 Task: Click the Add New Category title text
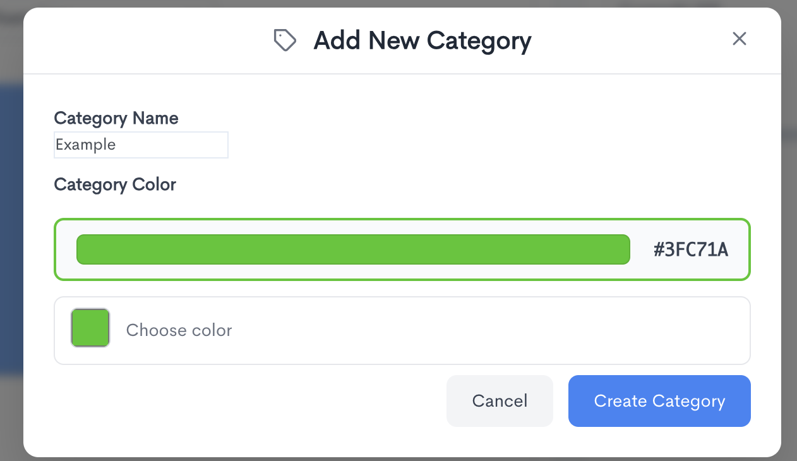pos(422,41)
